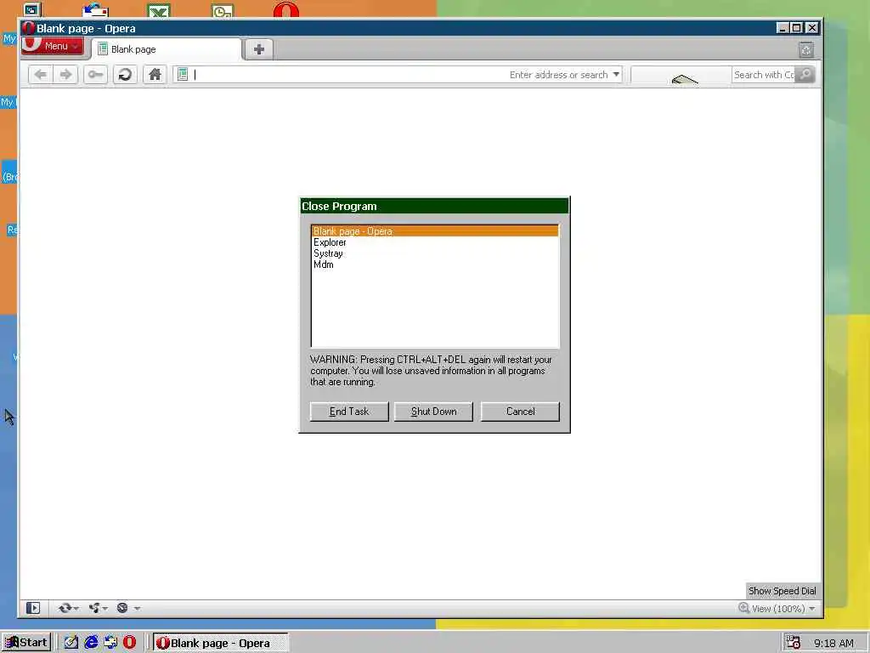Open the address bar dropdown arrow

(616, 75)
